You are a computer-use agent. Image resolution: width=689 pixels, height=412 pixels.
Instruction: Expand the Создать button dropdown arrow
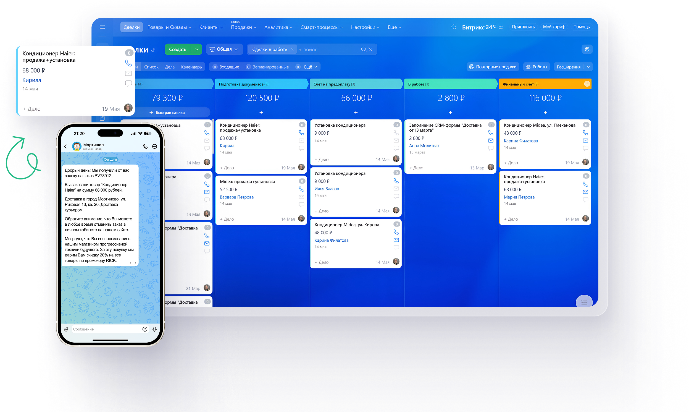pyautogui.click(x=197, y=49)
